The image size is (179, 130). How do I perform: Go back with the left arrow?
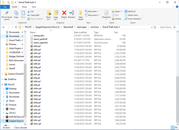[4, 27]
